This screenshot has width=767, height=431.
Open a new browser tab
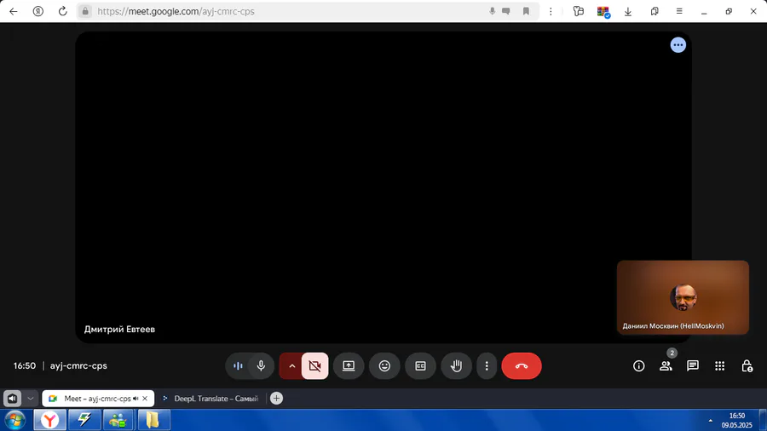point(276,399)
